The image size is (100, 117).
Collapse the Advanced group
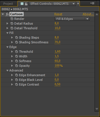tap(7, 71)
